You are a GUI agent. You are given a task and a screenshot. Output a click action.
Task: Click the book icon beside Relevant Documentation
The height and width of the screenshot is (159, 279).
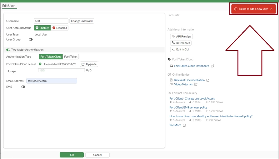[171, 80]
